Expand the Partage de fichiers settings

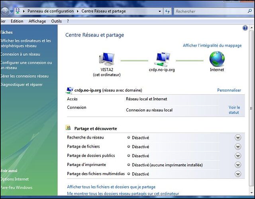pos(238,147)
